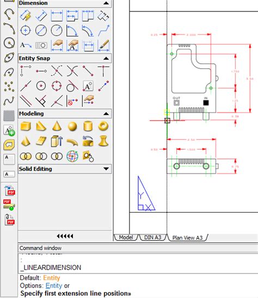Click the Export PDF icon
This screenshot has width=258, height=298.
(9, 191)
